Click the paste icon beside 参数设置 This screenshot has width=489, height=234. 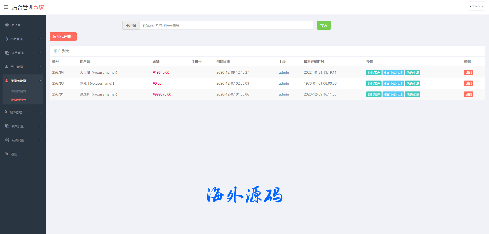pyautogui.click(x=7, y=126)
